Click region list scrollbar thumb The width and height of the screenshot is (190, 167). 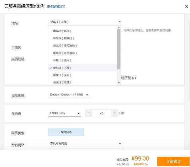[x=119, y=49]
